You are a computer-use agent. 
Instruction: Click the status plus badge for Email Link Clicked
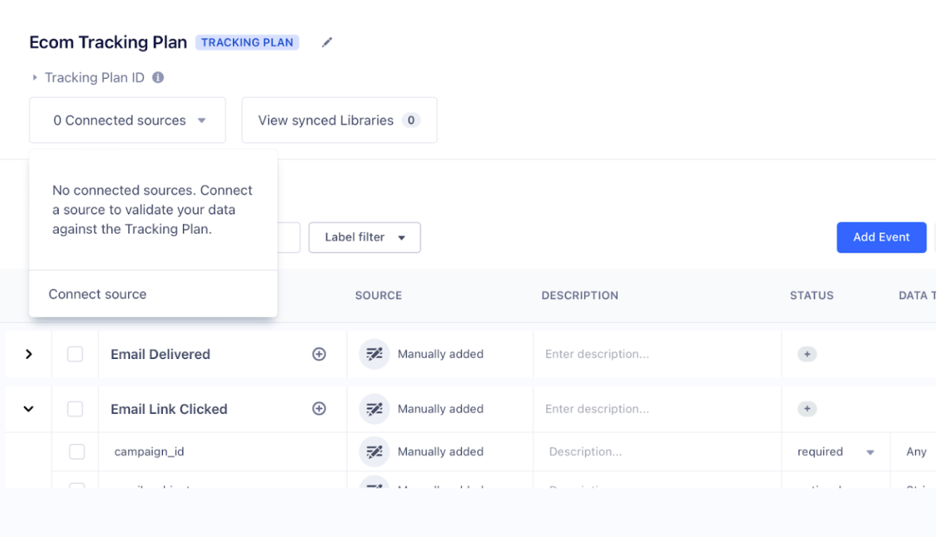click(x=807, y=409)
